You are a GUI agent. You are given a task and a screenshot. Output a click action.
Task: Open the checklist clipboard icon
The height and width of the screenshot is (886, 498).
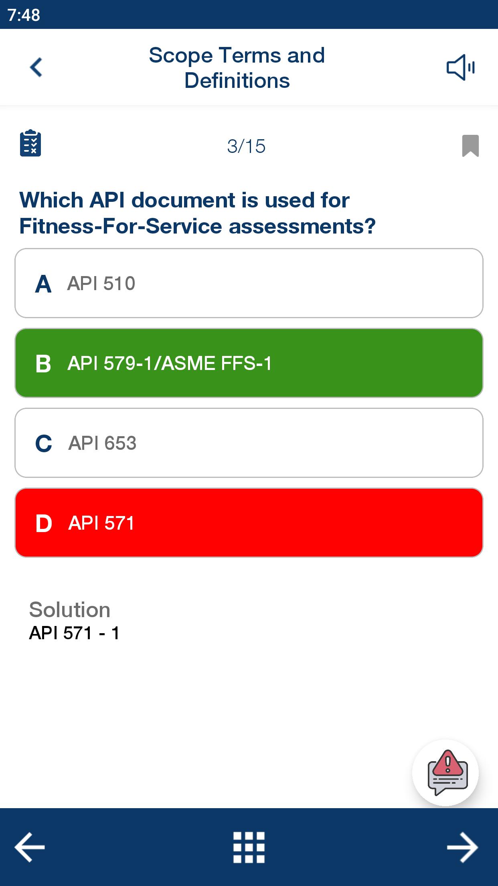pos(30,143)
